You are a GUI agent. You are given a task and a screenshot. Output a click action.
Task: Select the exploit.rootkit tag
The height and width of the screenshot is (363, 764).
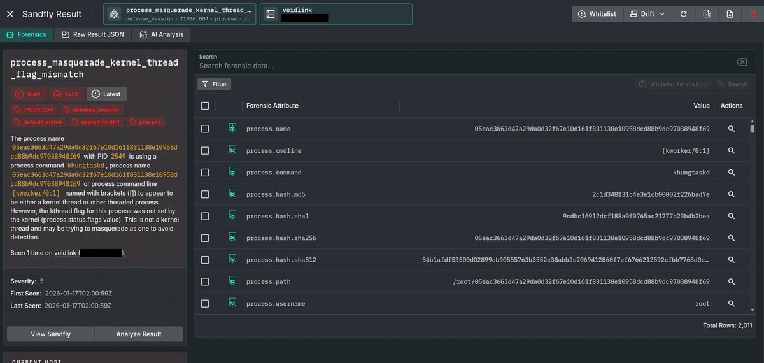[97, 122]
